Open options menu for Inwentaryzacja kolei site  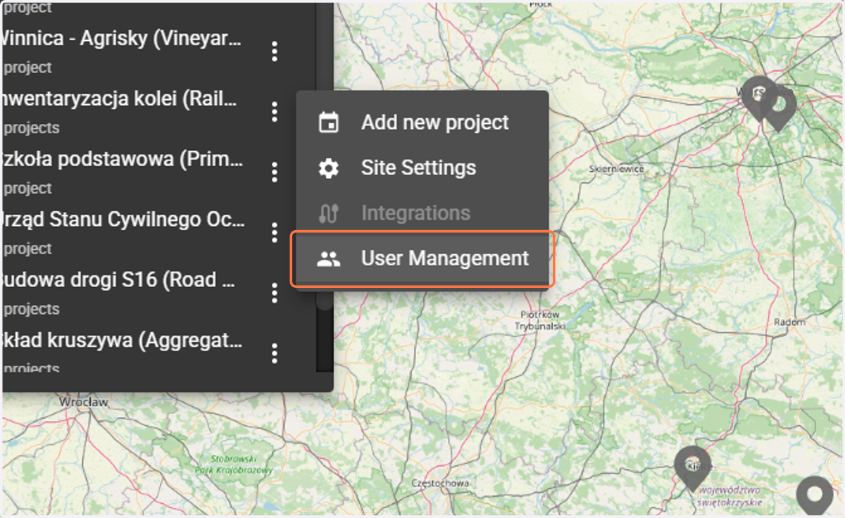tap(275, 112)
